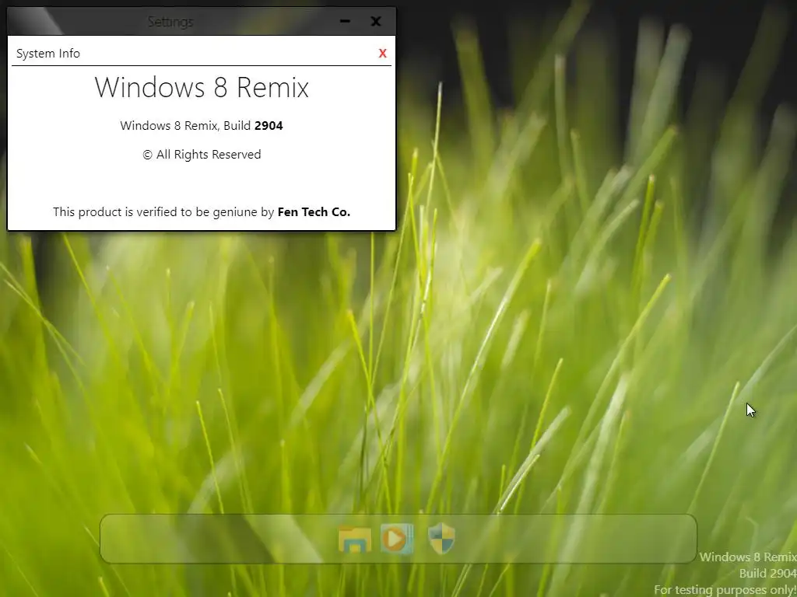
Task: Click the bold build number 2904
Action: (269, 125)
